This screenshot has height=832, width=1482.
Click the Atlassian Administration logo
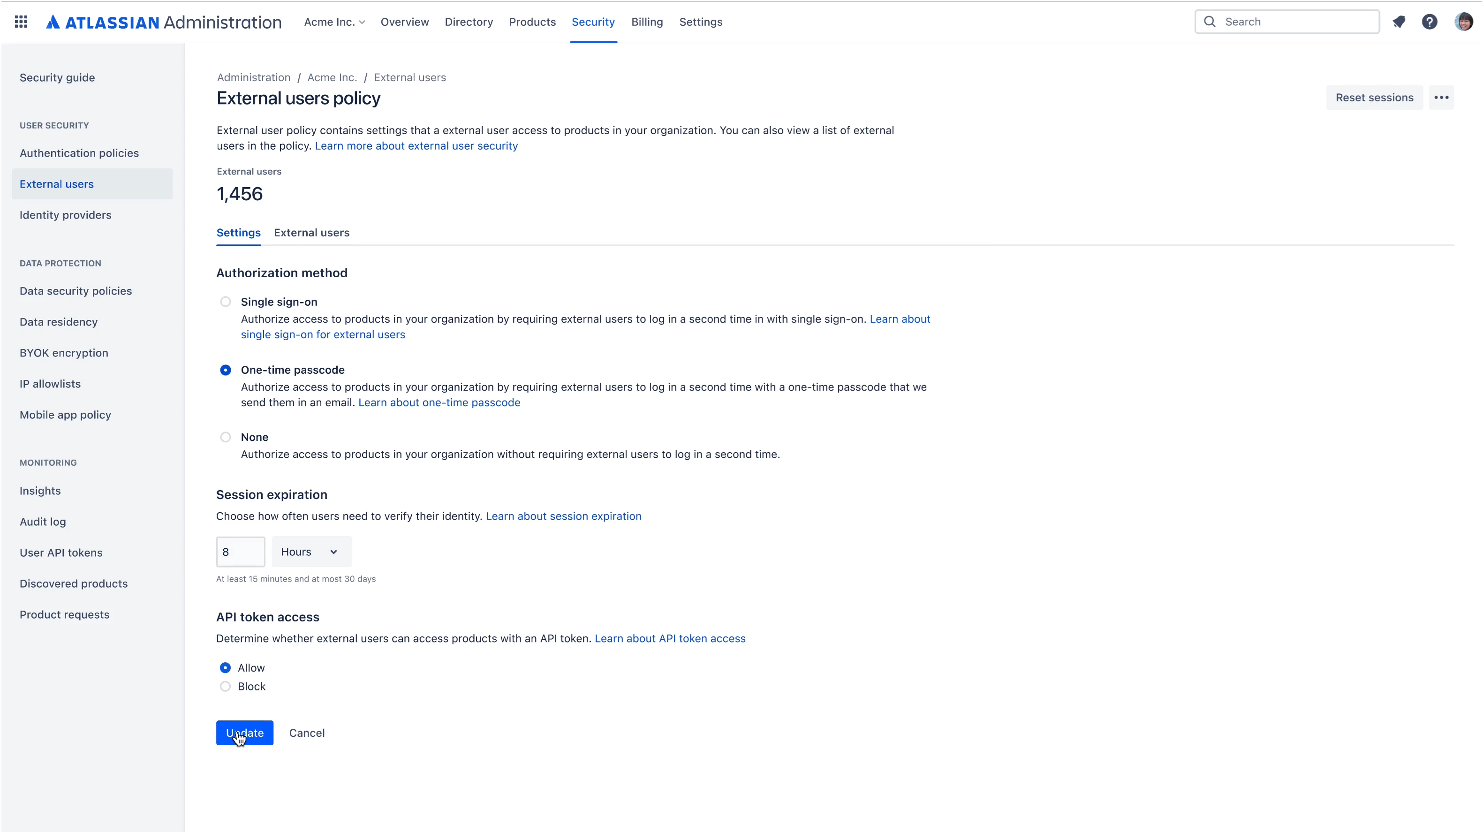pos(164,22)
